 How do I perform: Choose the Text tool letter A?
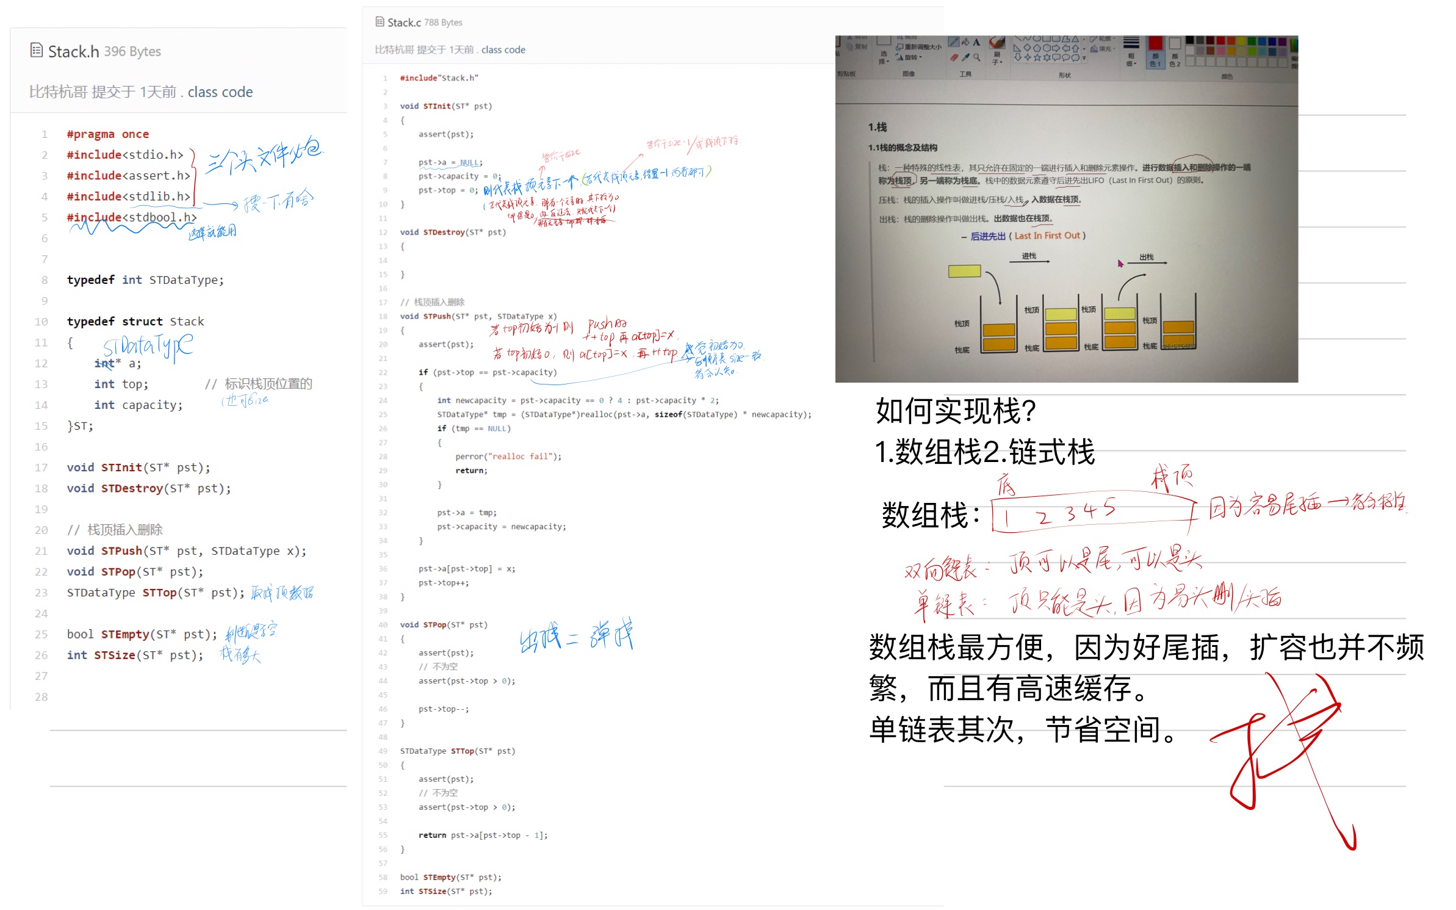click(976, 42)
